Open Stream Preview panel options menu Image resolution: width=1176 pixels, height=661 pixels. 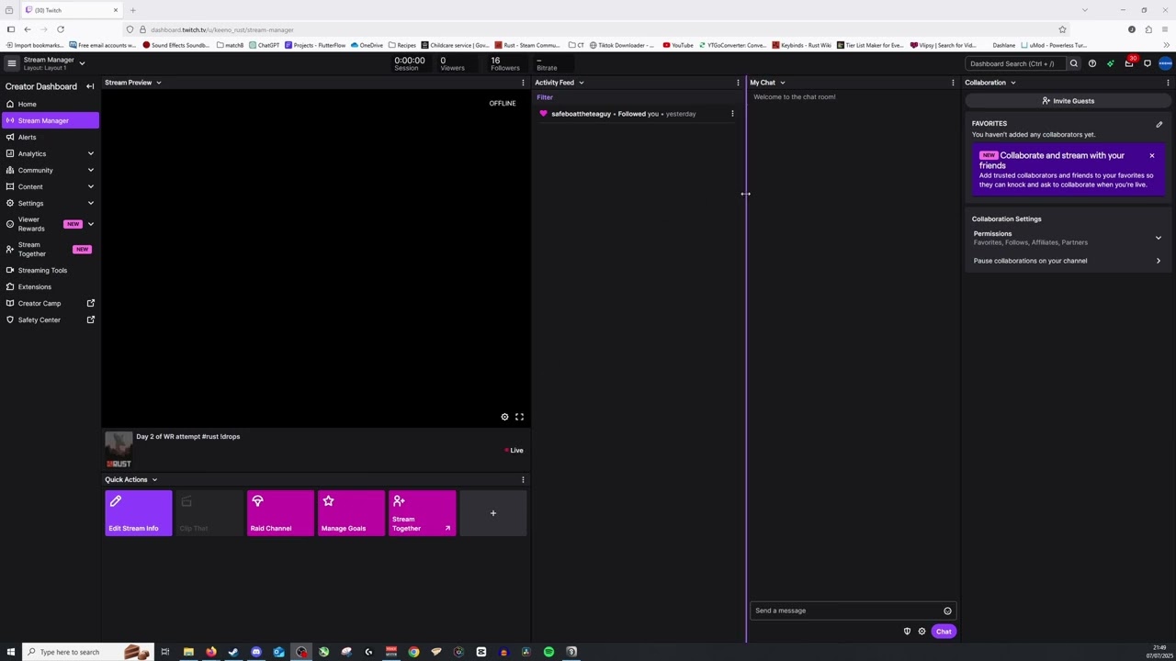(x=523, y=83)
